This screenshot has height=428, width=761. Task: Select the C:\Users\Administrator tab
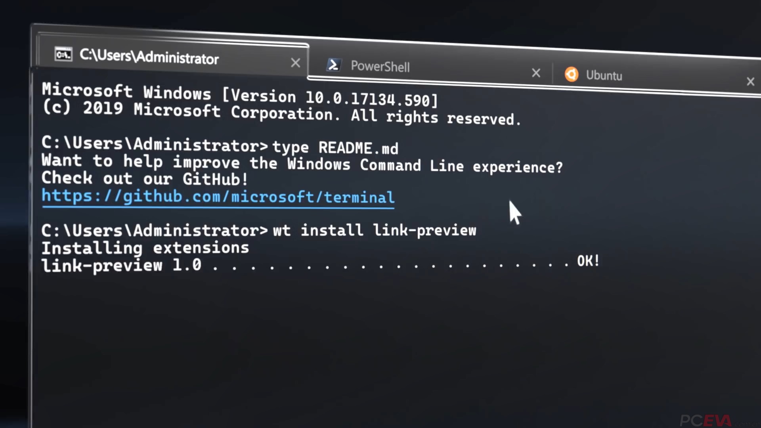pyautogui.click(x=149, y=58)
